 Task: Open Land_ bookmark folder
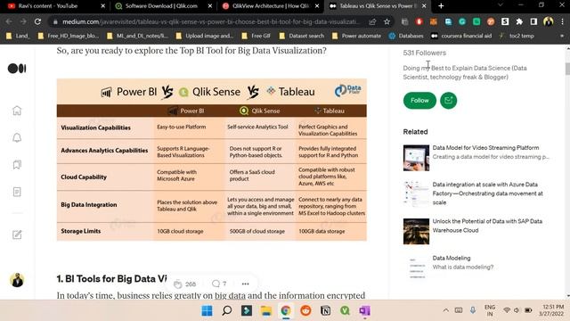18,36
